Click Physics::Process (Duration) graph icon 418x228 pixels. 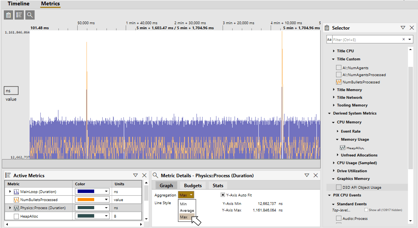[16, 208]
